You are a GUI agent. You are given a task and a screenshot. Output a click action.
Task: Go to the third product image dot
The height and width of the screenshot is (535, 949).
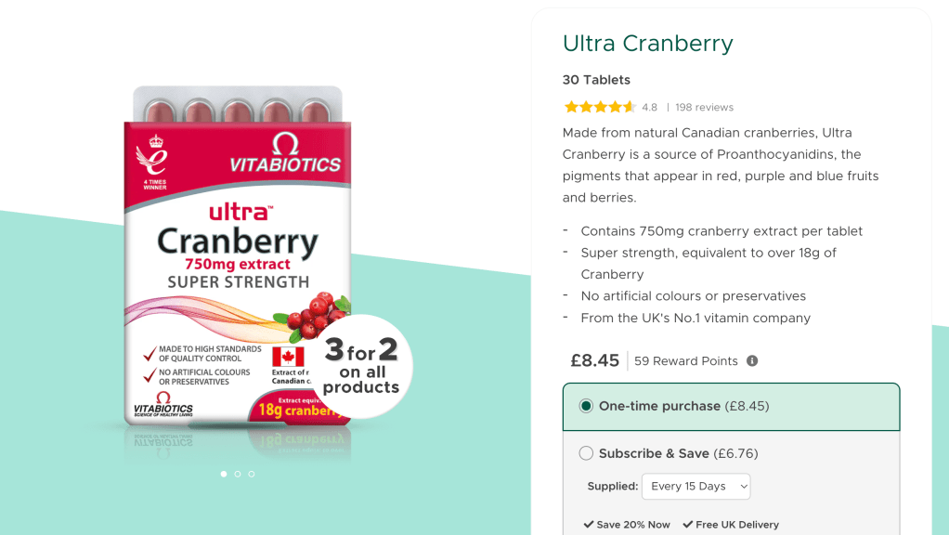coord(252,474)
